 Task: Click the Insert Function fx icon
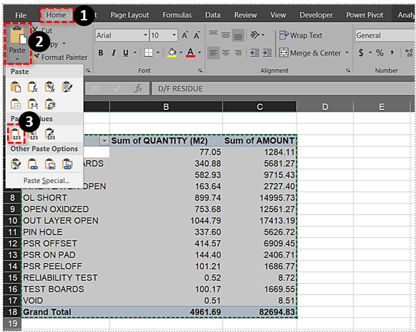(x=138, y=89)
